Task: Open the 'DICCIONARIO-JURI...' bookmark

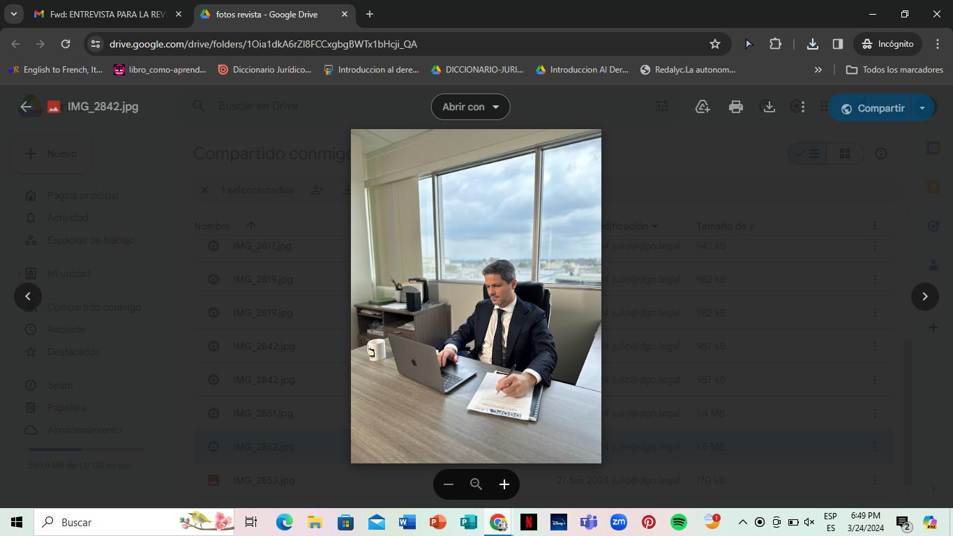Action: tap(477, 70)
